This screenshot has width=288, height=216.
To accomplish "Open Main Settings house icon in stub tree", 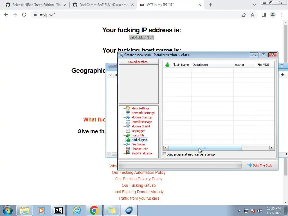I will [x=128, y=108].
